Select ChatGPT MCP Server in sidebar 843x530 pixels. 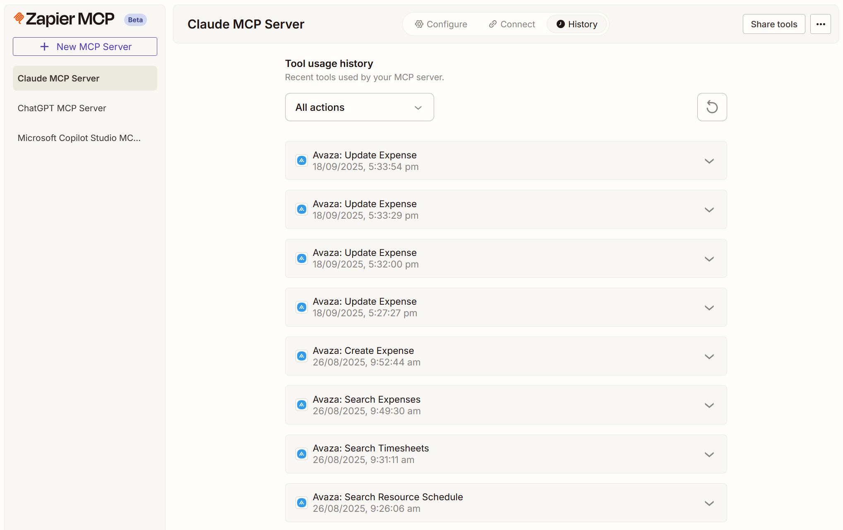(x=62, y=108)
